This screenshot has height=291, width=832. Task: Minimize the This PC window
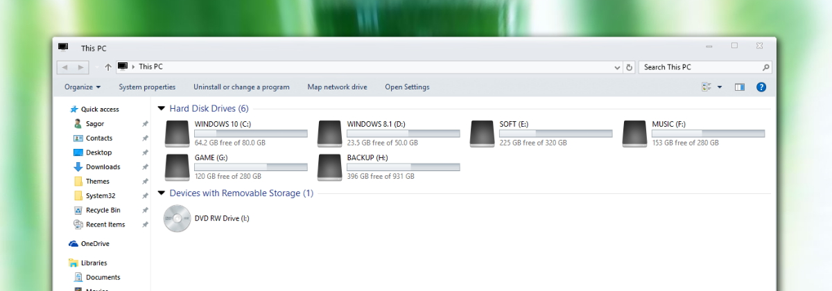[x=709, y=46]
